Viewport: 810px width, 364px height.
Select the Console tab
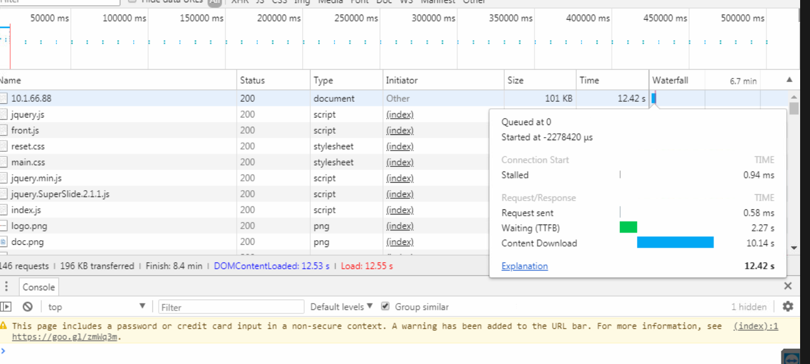38,287
